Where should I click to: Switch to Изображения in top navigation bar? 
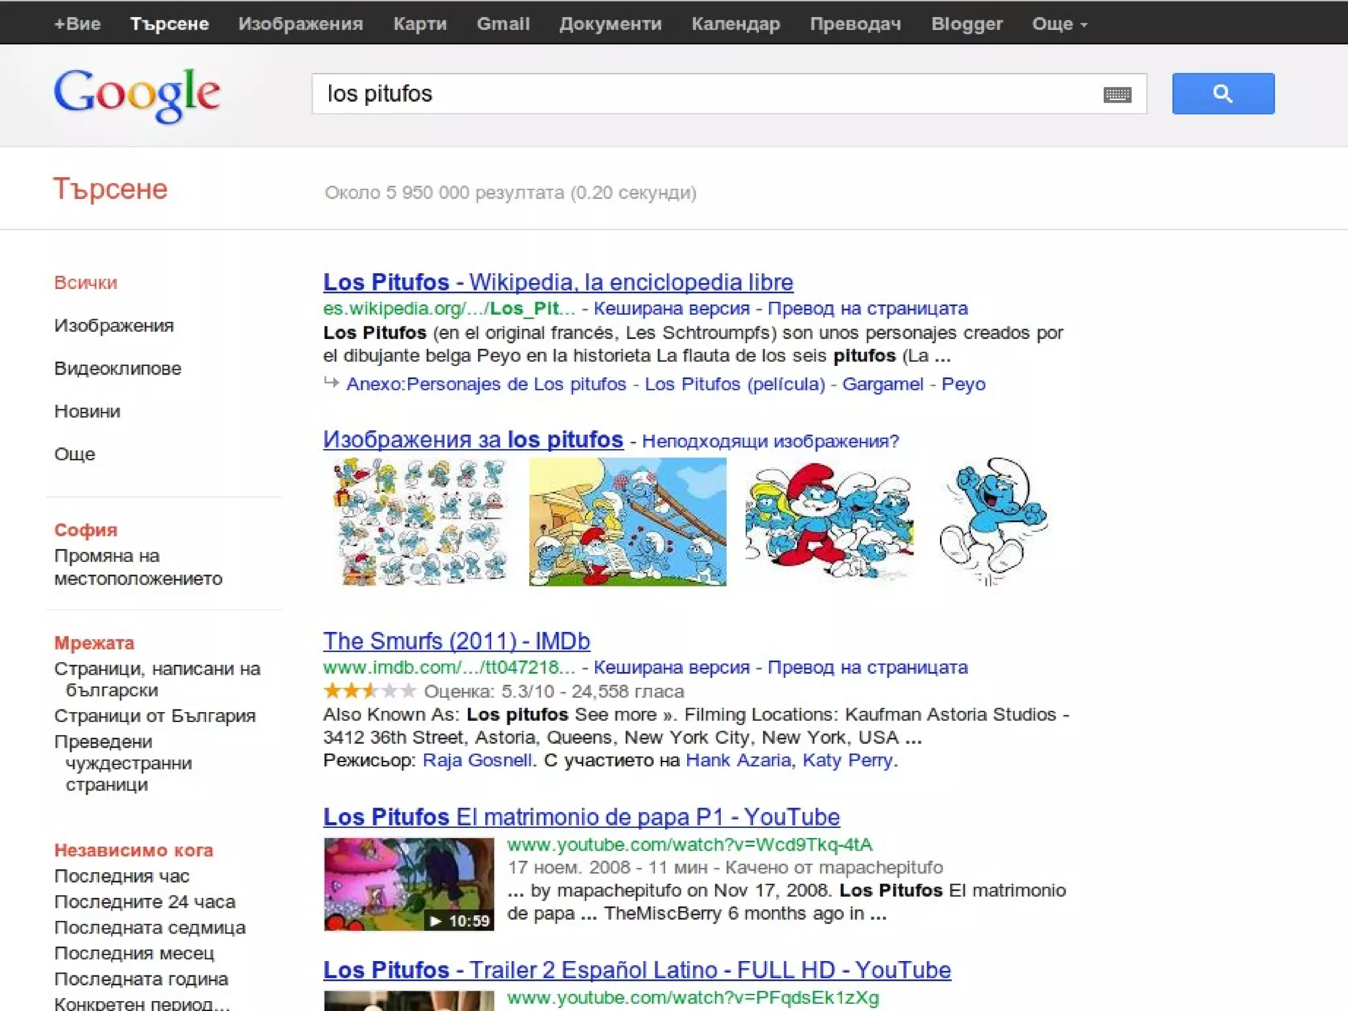point(300,24)
